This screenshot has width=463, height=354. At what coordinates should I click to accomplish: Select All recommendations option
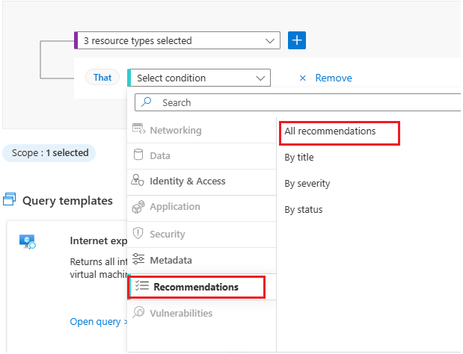330,131
